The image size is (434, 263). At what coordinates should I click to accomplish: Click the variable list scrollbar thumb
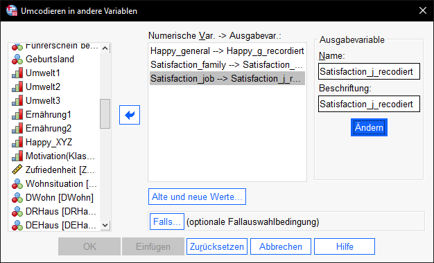point(105,114)
